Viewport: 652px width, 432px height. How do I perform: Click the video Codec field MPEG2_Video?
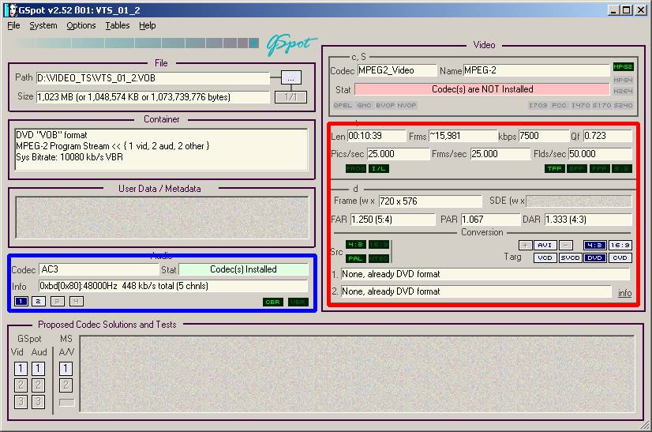click(x=397, y=70)
